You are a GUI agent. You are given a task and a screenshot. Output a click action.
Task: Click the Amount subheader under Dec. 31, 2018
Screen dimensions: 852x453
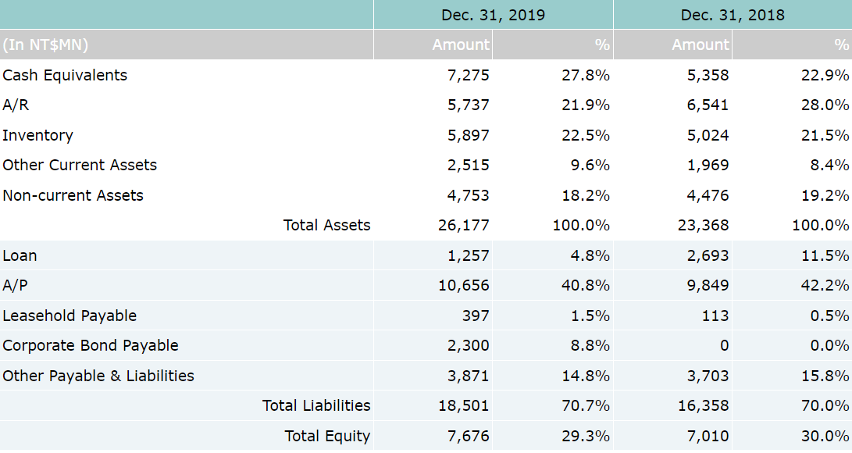[x=700, y=45]
